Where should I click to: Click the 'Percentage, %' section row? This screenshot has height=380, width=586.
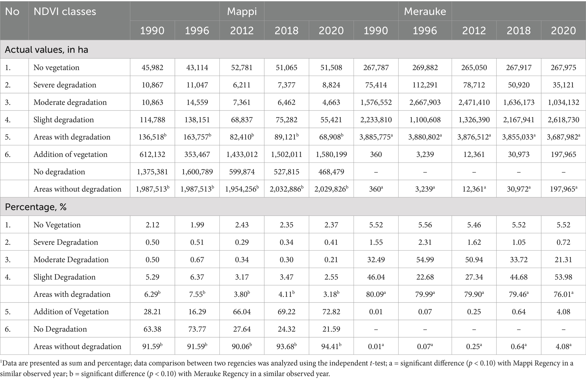click(293, 207)
